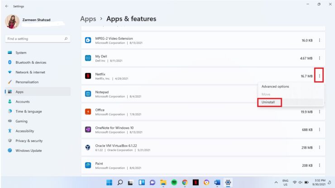Click the Oracle VM VirtualBox 6.1.22 title
The height and width of the screenshot is (188, 335).
[116, 146]
